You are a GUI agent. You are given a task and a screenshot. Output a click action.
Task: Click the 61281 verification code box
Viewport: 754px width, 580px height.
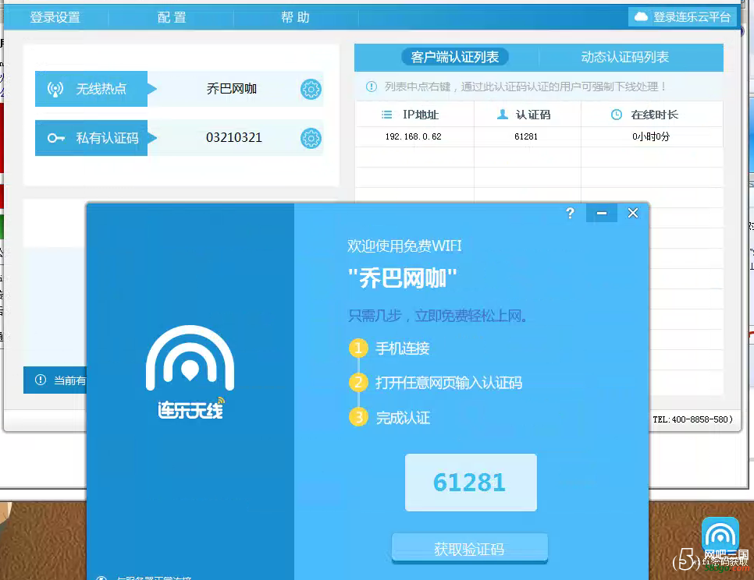(471, 483)
